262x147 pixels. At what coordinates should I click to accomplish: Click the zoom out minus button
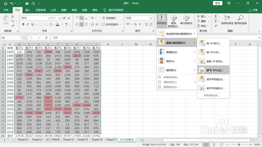(x=227, y=144)
